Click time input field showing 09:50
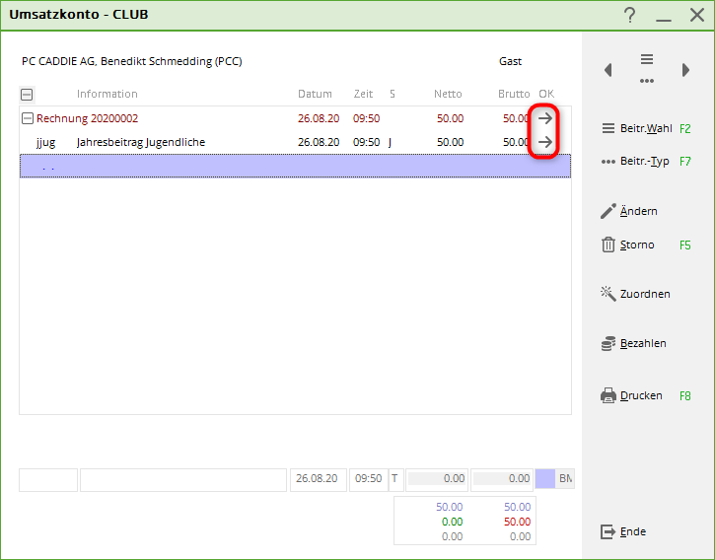The height and width of the screenshot is (560, 715). pos(369,480)
